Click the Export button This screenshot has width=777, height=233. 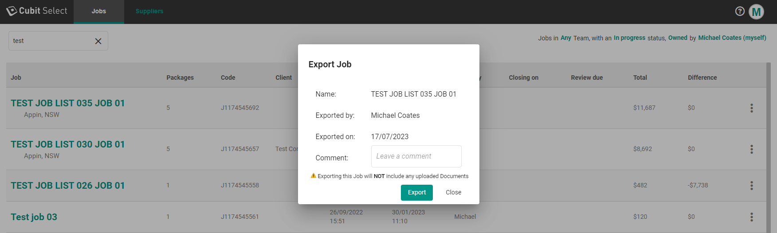(x=416, y=193)
